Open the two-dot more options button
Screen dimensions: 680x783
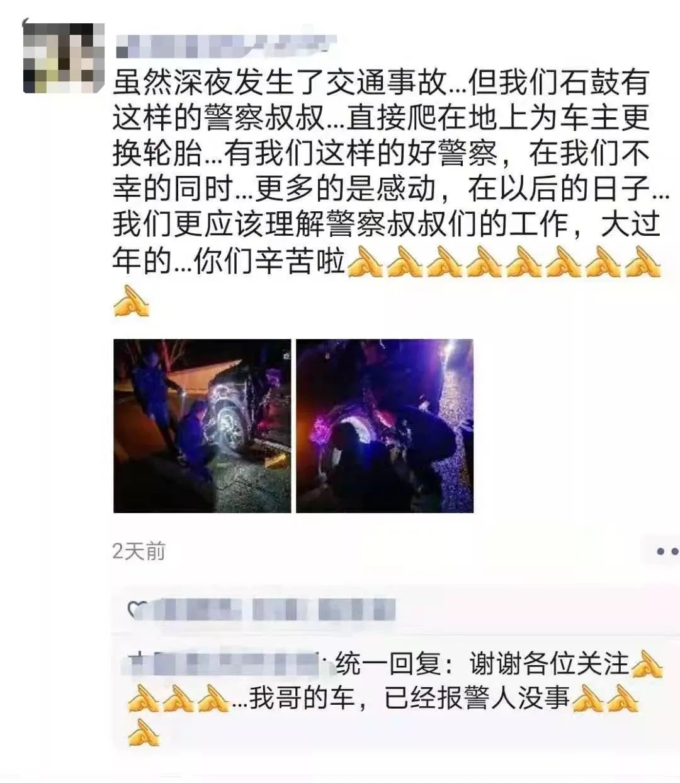(x=667, y=552)
